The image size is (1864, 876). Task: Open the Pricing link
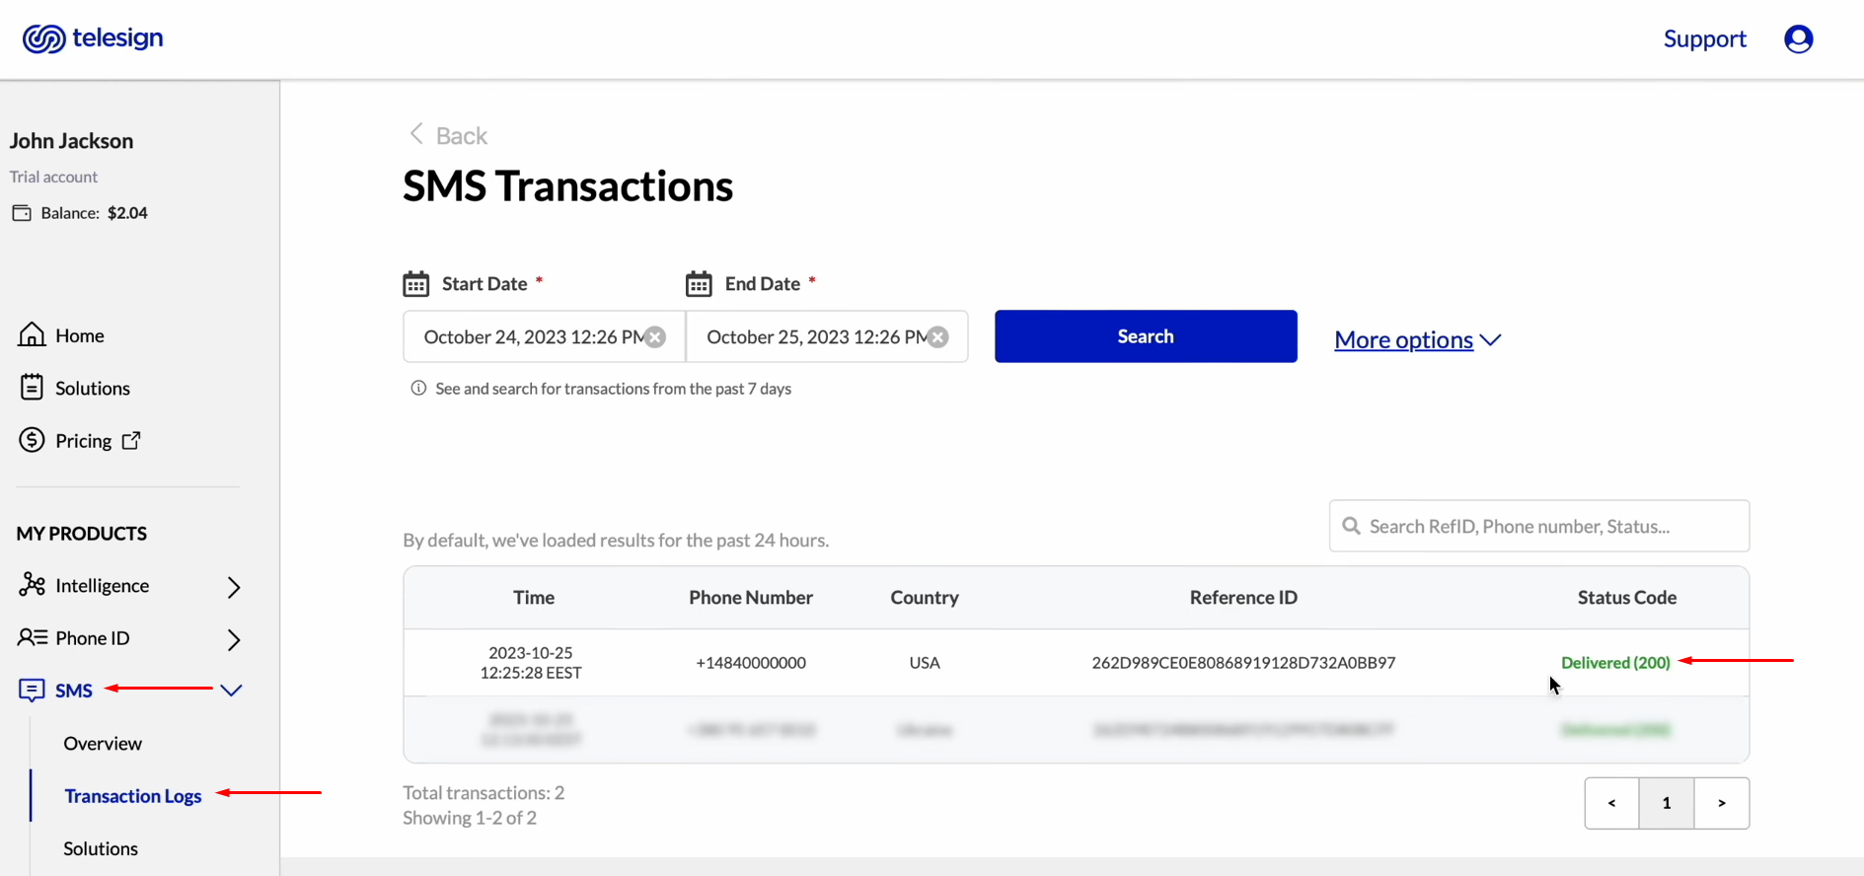83,441
